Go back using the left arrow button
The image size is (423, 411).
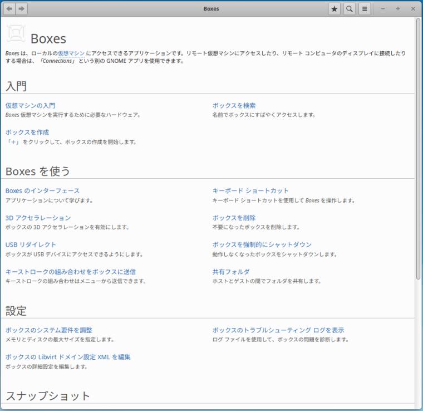tap(9, 9)
